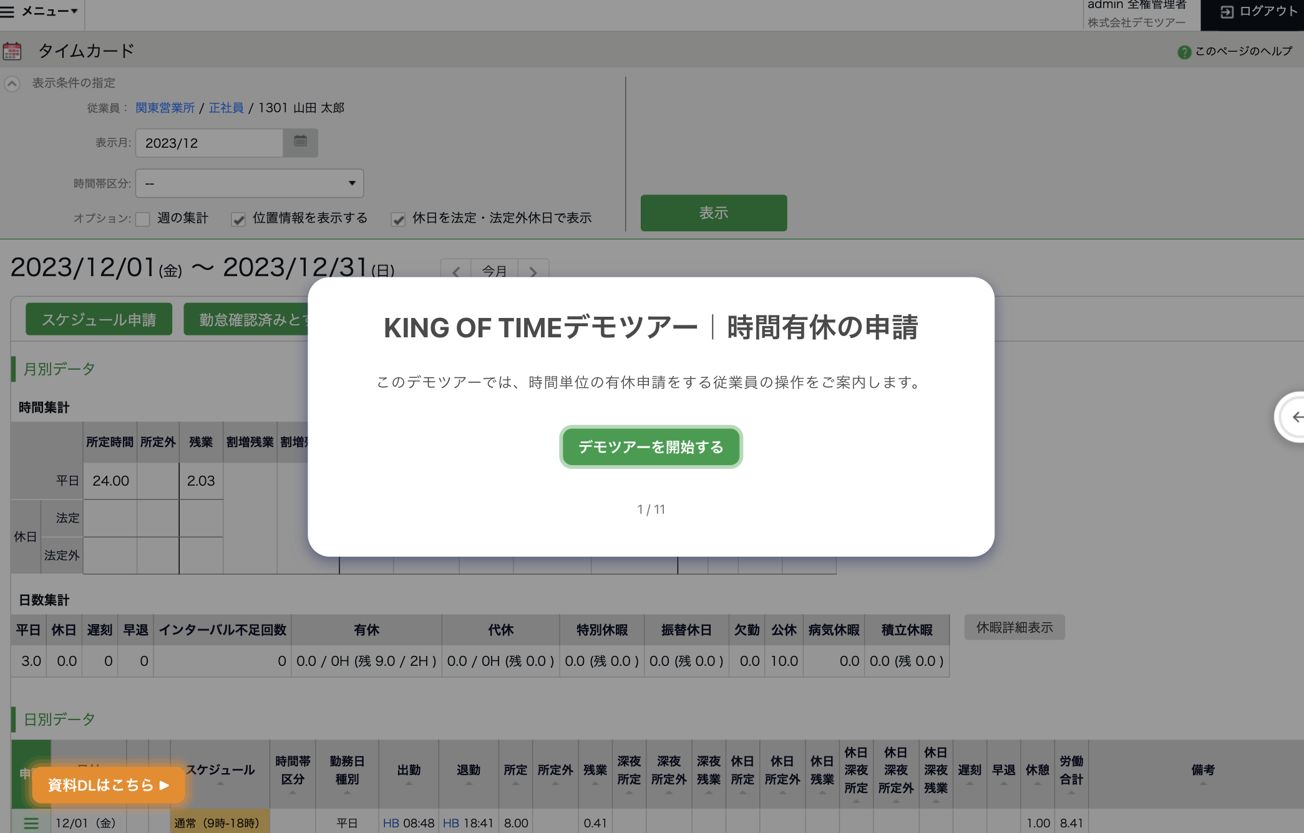Click the green help question-mark icon

point(1184,52)
